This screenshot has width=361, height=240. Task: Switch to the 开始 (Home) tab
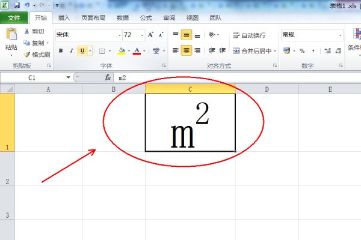click(x=41, y=17)
